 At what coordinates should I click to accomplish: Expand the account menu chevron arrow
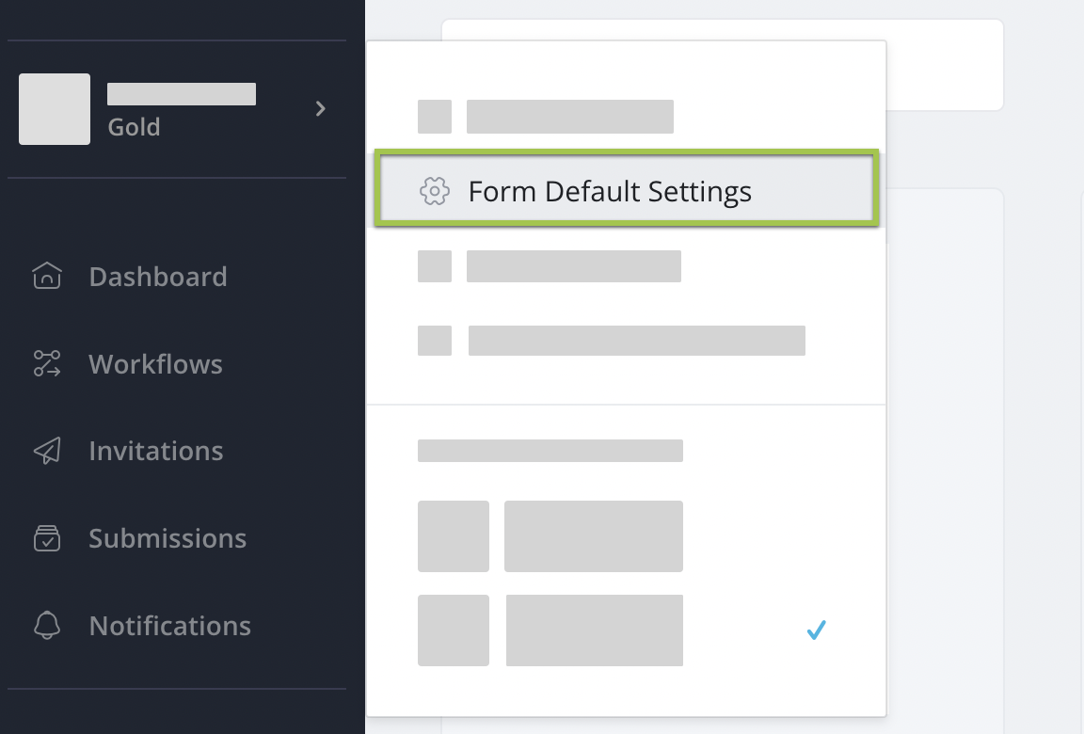click(x=321, y=109)
